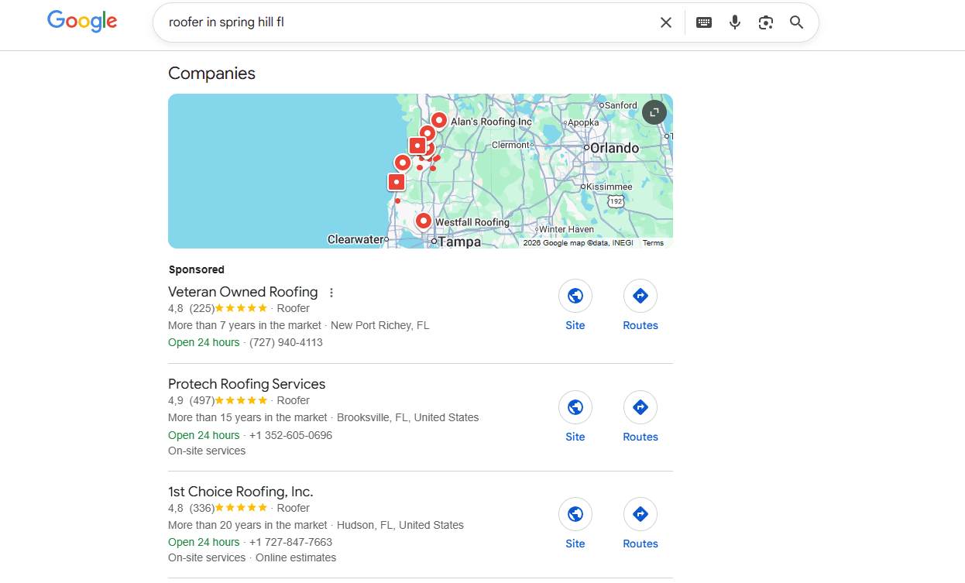Viewport: 965px width, 583px height.
Task: Open the three-dot menu for Veteran Owned Roofing
Action: pos(331,292)
